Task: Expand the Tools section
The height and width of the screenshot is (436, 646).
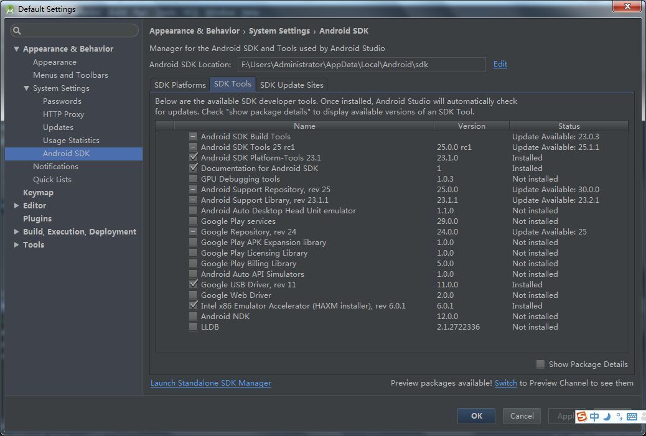Action: coord(16,244)
